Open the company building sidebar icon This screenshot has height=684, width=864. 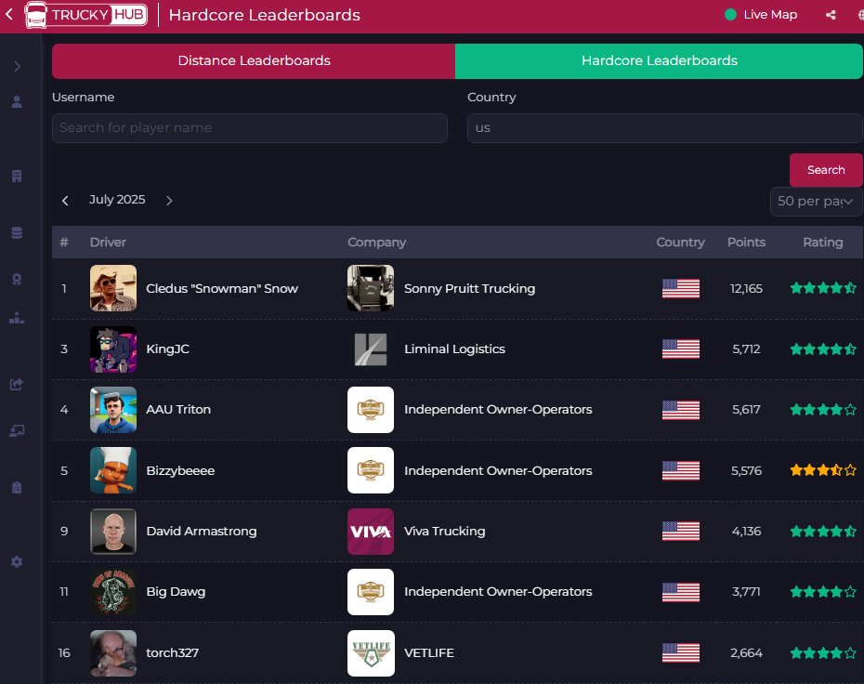point(17,177)
